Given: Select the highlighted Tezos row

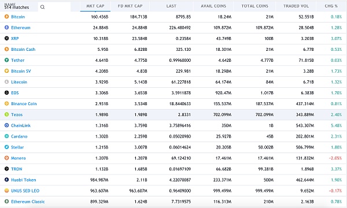Looking at the screenshot, I should [173, 115].
